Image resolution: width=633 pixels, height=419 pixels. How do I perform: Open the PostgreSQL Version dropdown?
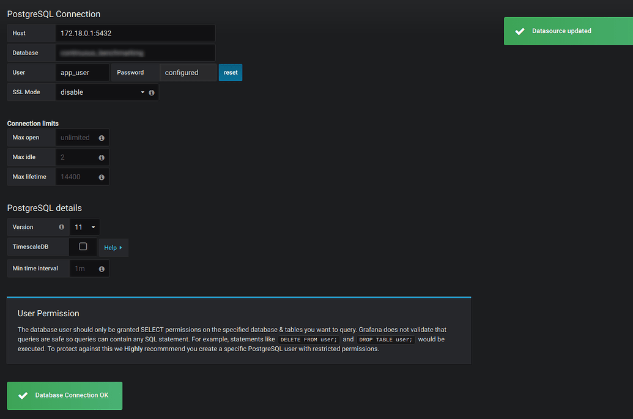coord(84,227)
